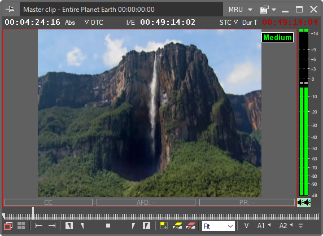Click the video preview of the waterfall

150,113
